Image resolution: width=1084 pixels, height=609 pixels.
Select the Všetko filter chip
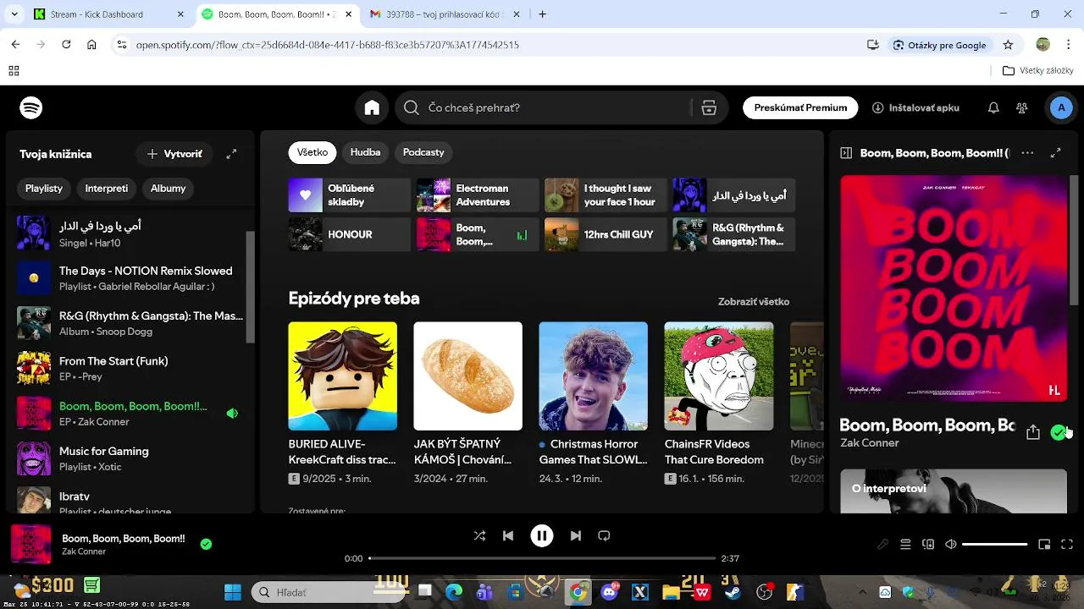pyautogui.click(x=312, y=152)
